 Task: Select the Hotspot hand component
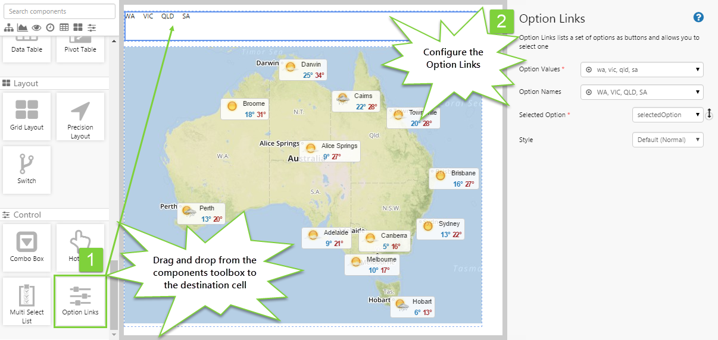(x=80, y=248)
